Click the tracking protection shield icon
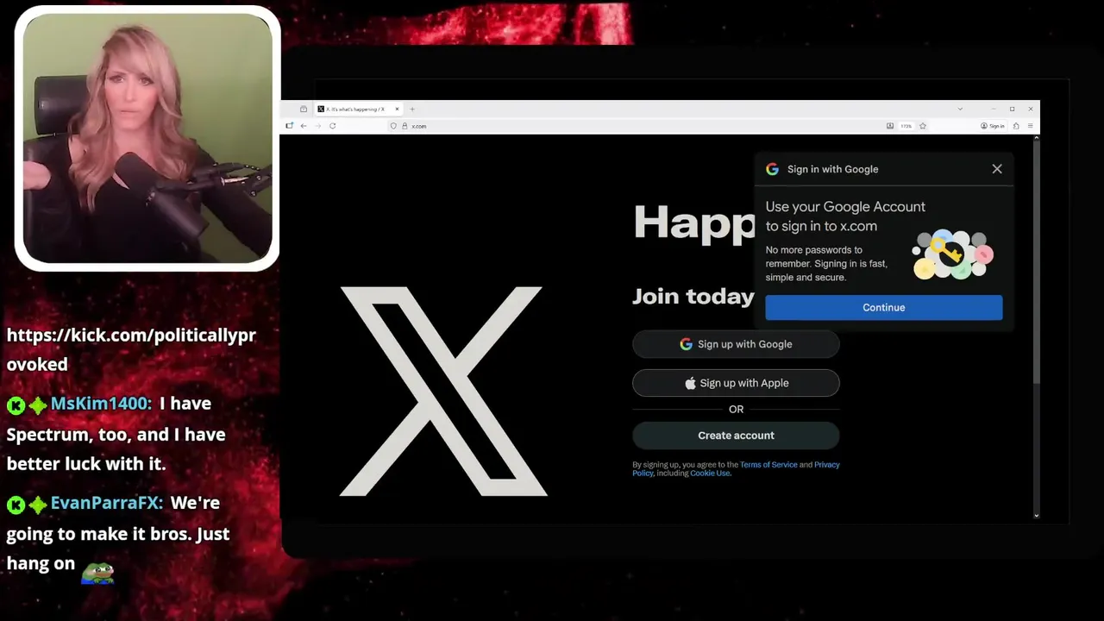This screenshot has width=1104, height=621. [x=393, y=126]
